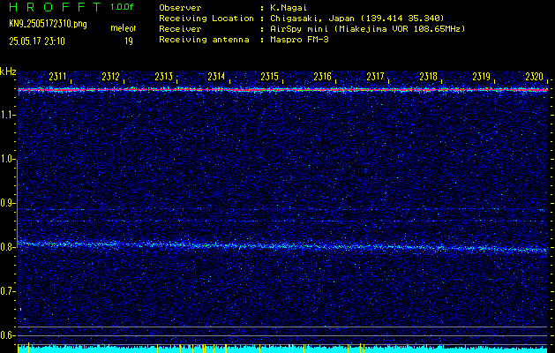The width and height of the screenshot is (555, 353).
Task: Click the 2315 time marker
Action: (269, 77)
